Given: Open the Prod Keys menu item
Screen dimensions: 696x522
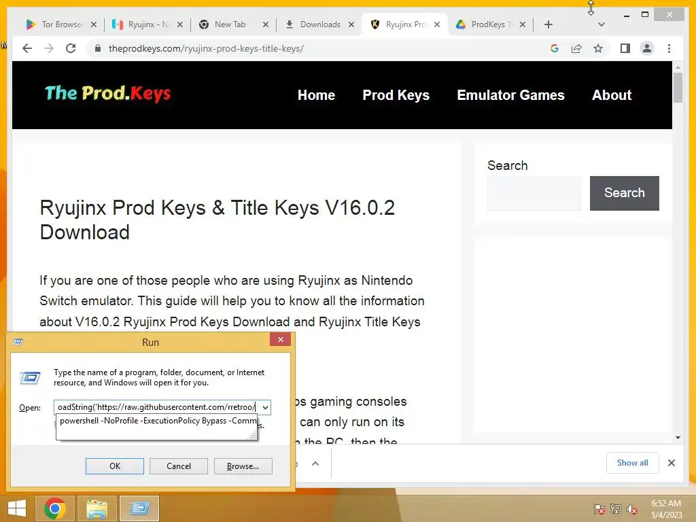Looking at the screenshot, I should pyautogui.click(x=396, y=95).
